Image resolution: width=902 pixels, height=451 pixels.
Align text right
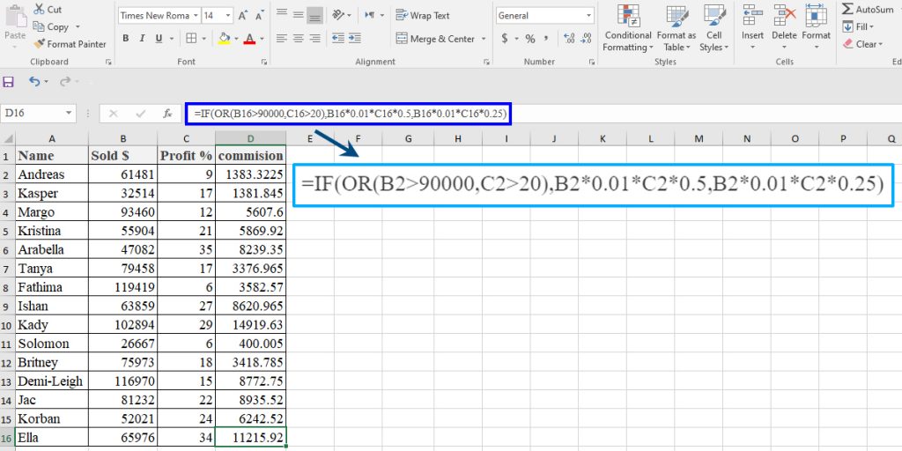coord(314,39)
